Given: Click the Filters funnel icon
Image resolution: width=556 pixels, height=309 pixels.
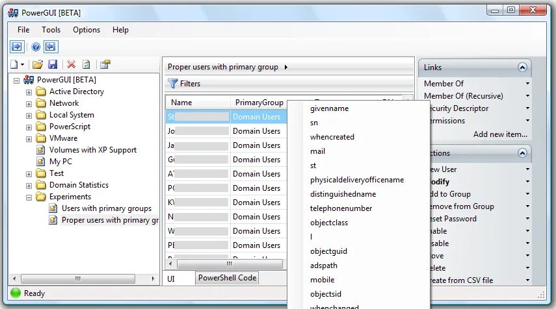Looking at the screenshot, I should pyautogui.click(x=172, y=84).
